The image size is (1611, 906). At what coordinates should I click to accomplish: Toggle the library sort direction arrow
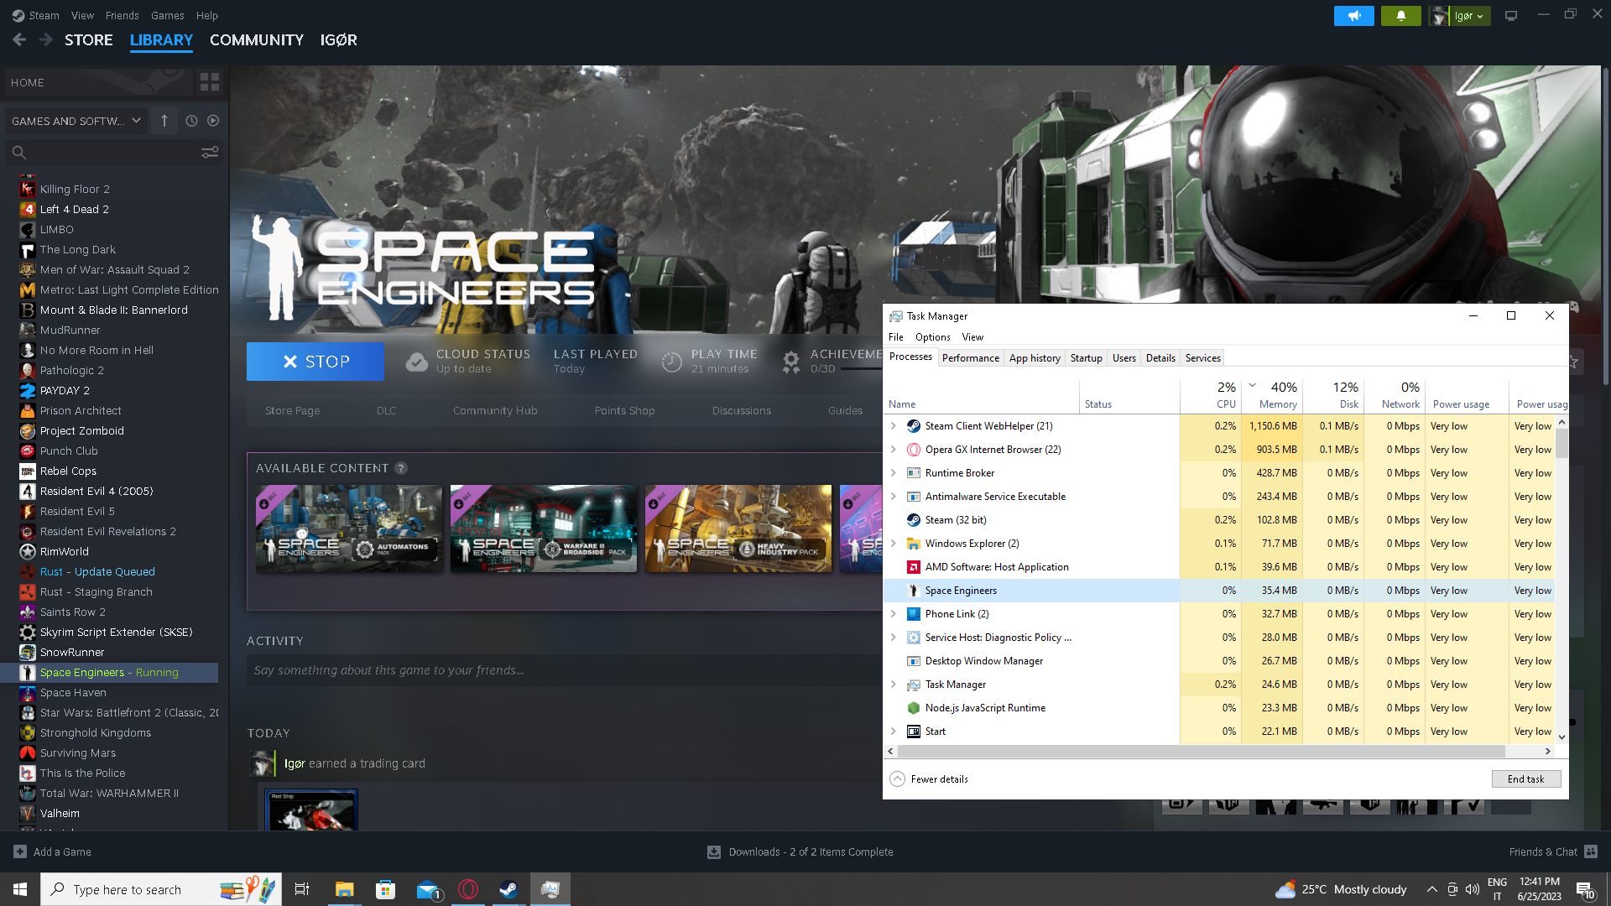[164, 121]
